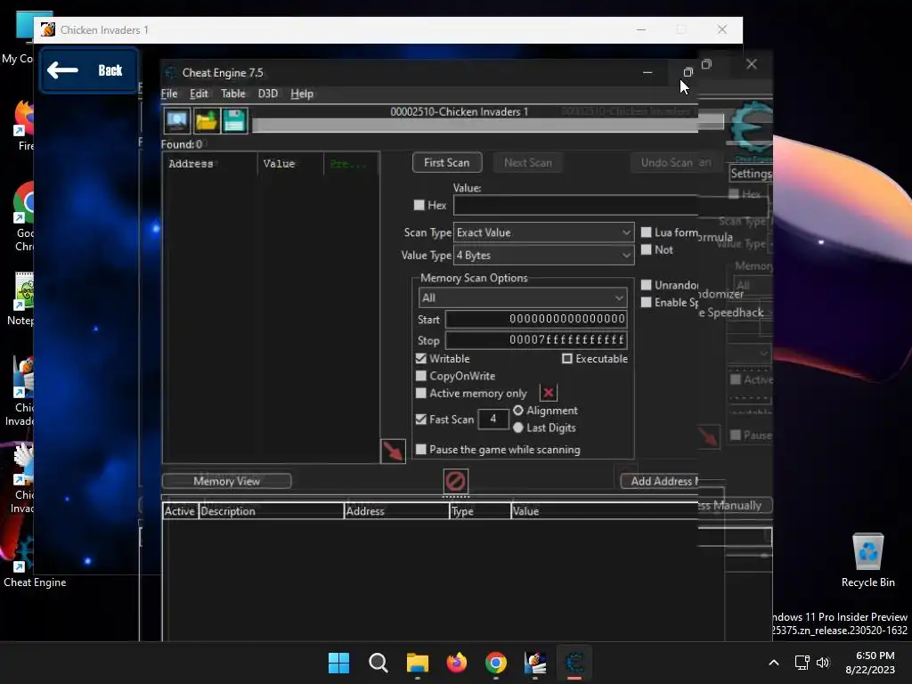Viewport: 912px width, 684px height.
Task: Click the Next Scan button
Action: click(528, 162)
